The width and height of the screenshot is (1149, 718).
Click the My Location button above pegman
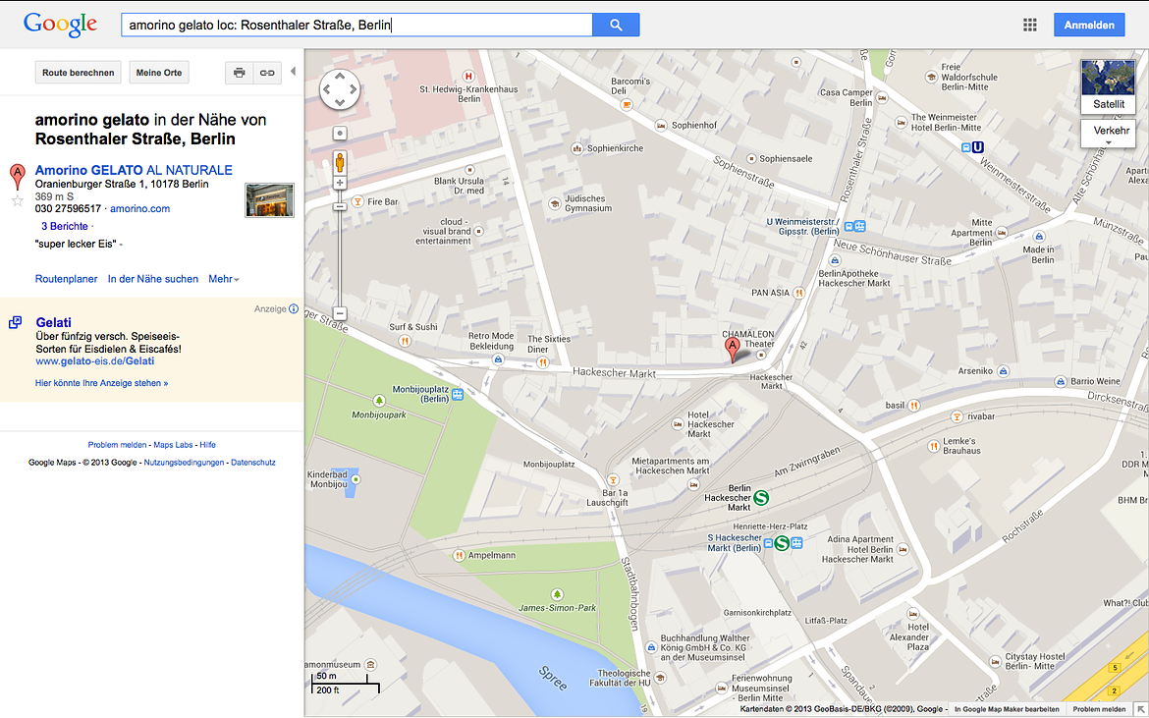point(340,134)
